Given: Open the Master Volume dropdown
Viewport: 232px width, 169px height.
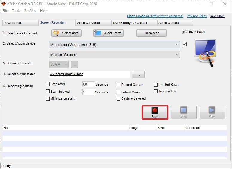Looking at the screenshot, I should click(x=115, y=55).
